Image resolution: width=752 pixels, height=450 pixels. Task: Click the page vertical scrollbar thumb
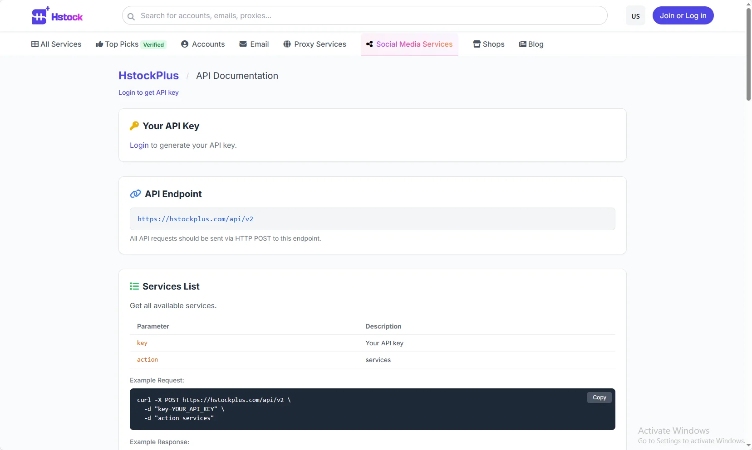point(748,54)
